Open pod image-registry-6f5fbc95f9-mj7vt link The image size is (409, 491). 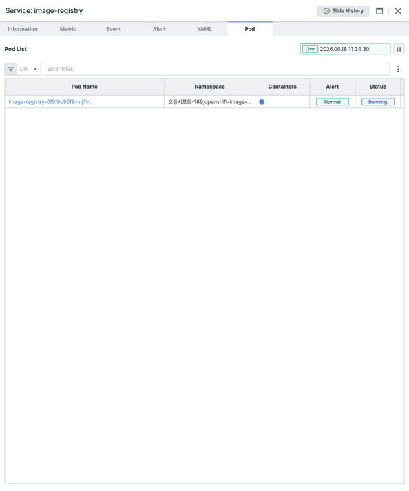coord(50,102)
